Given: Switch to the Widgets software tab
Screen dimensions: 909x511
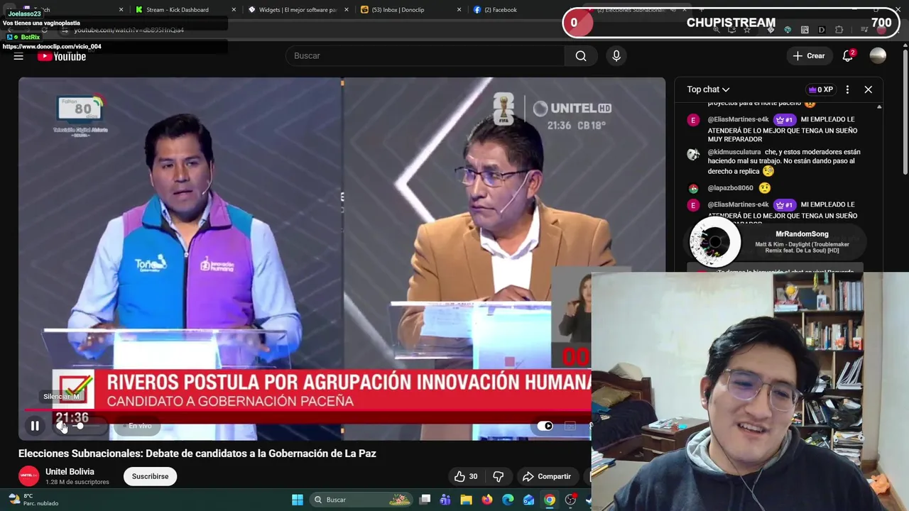Looking at the screenshot, I should point(298,10).
